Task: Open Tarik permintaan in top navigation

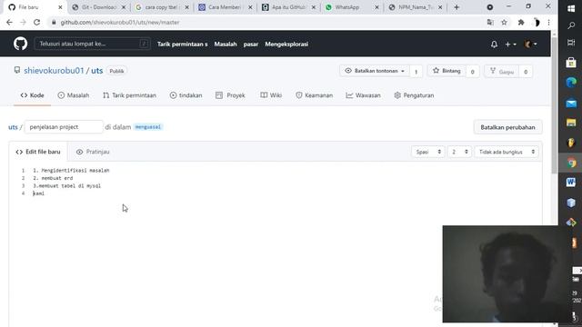Action: (182, 45)
